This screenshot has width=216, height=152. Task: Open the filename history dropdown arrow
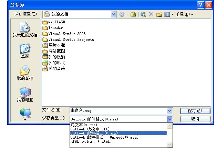pyautogui.click(x=169, y=111)
